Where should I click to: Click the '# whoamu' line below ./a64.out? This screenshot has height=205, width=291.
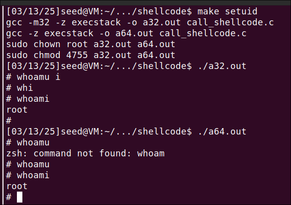(28, 142)
